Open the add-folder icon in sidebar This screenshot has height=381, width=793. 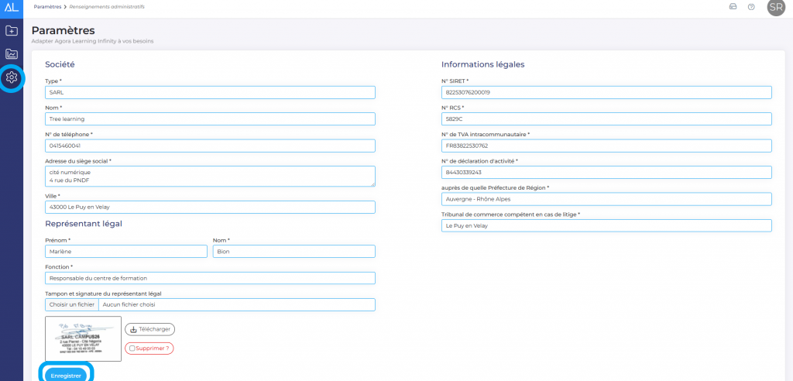[12, 31]
